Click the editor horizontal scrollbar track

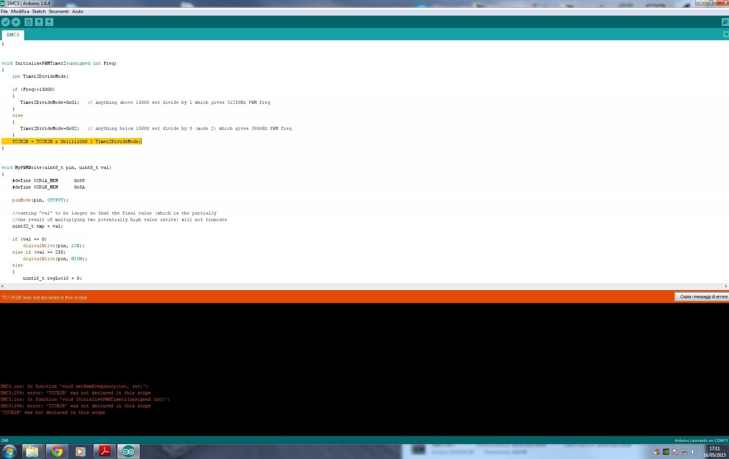[364, 286]
